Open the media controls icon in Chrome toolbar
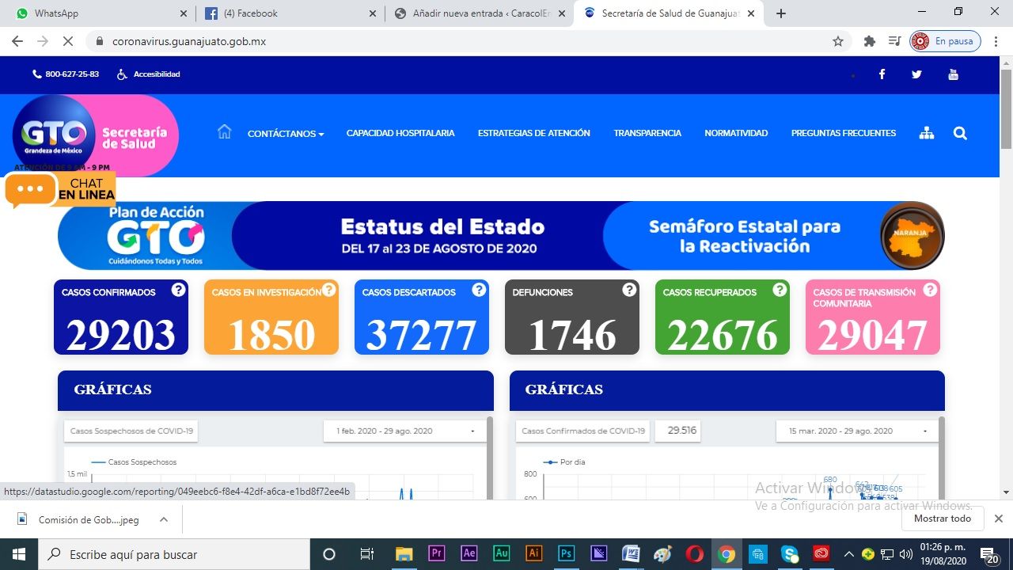Screen dimensions: 1013x570 (x=894, y=41)
